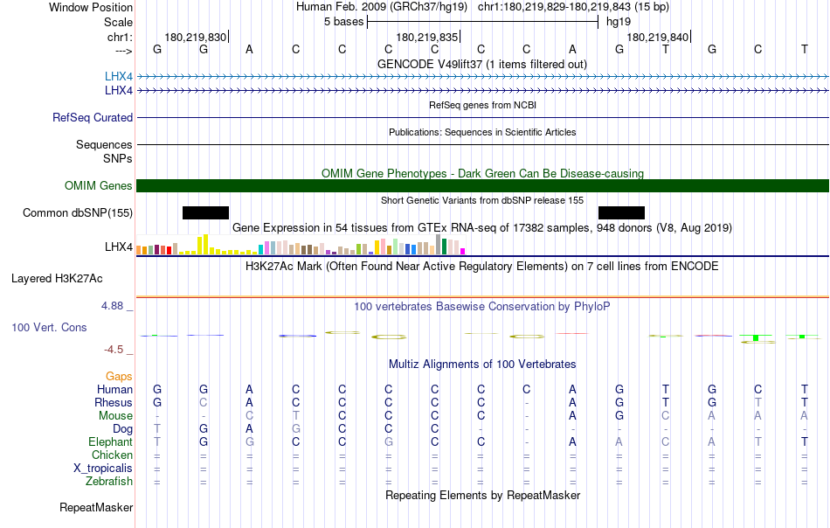Click the RepeatMasker track label

click(x=96, y=507)
